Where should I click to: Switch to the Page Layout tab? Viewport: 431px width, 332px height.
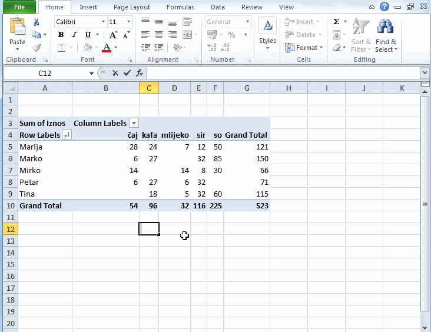pyautogui.click(x=132, y=7)
